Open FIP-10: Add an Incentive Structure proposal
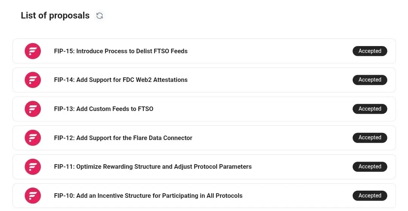Screen dimensions: 408x211 pyautogui.click(x=148, y=196)
